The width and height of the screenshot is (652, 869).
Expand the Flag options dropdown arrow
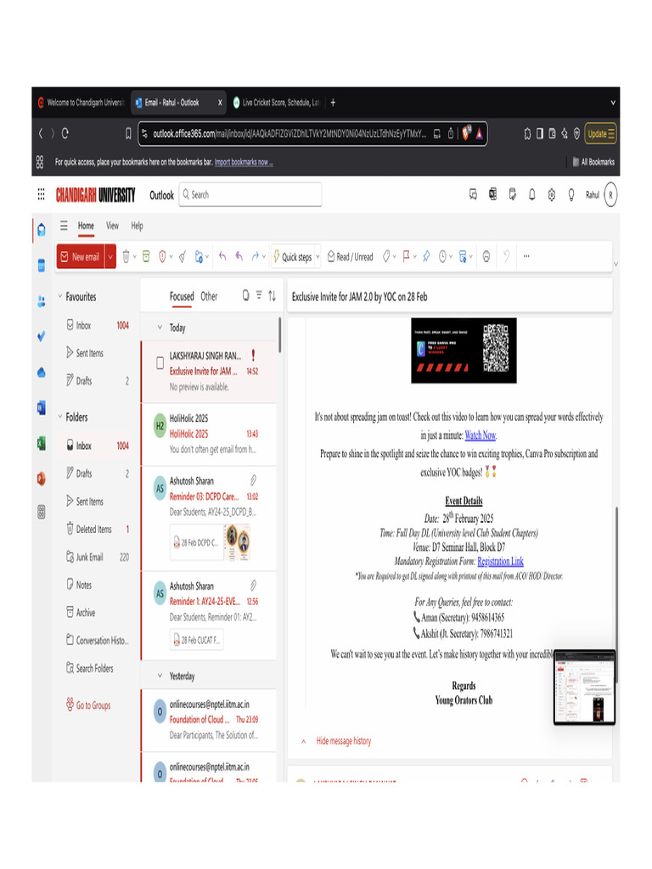click(414, 256)
